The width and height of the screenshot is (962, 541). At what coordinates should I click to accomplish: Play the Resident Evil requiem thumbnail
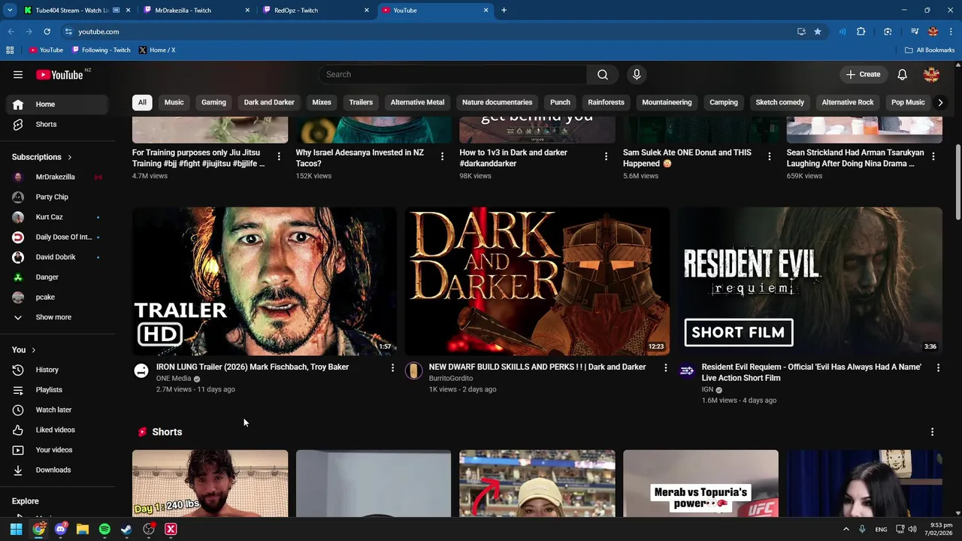click(x=810, y=281)
